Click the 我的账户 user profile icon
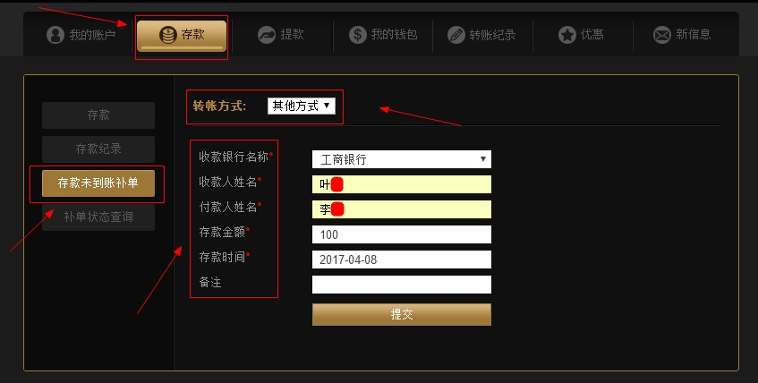Screen dimensions: 758x383 tap(55, 35)
